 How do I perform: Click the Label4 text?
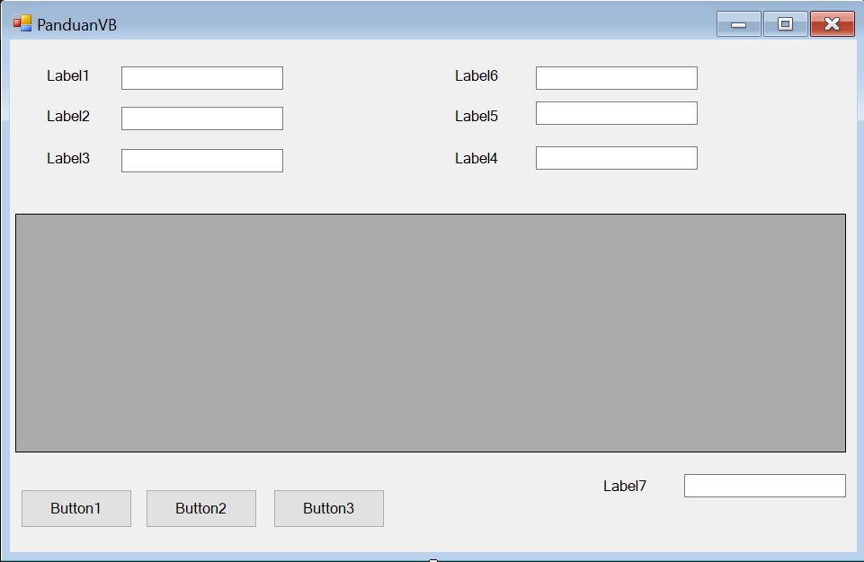click(476, 158)
